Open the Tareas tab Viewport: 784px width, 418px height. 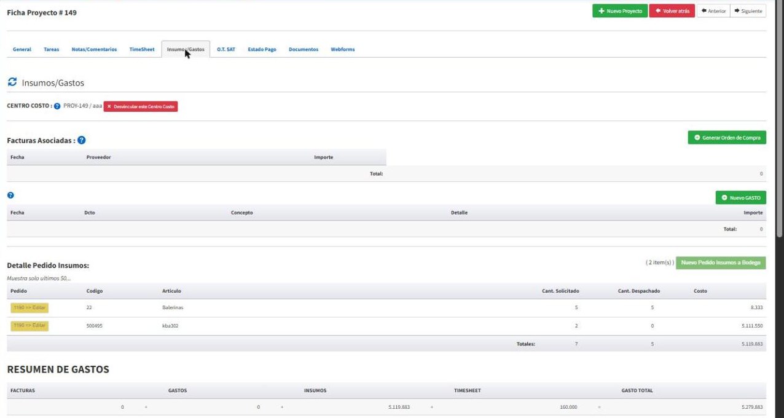click(x=52, y=49)
